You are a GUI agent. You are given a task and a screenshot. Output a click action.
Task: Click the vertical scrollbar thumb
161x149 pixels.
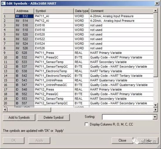(155, 45)
